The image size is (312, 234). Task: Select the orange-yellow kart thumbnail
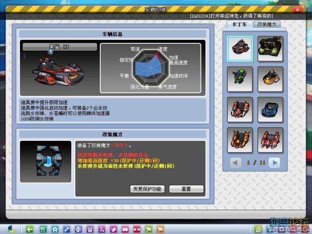coord(270,79)
